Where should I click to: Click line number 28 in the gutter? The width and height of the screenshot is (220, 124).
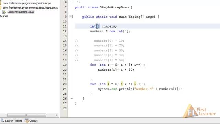click(65, 108)
